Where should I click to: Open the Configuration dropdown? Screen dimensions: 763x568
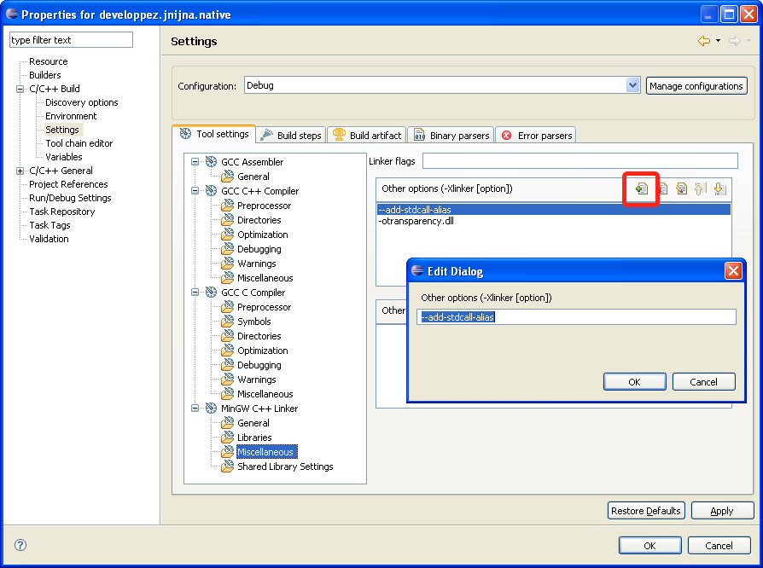(632, 85)
